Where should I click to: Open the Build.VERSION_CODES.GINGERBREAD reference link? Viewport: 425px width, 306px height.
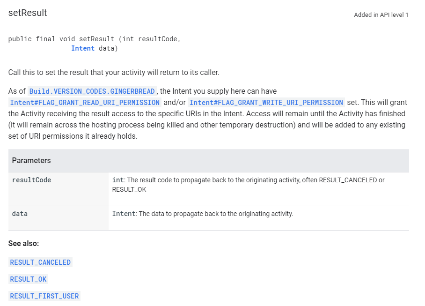coord(92,91)
